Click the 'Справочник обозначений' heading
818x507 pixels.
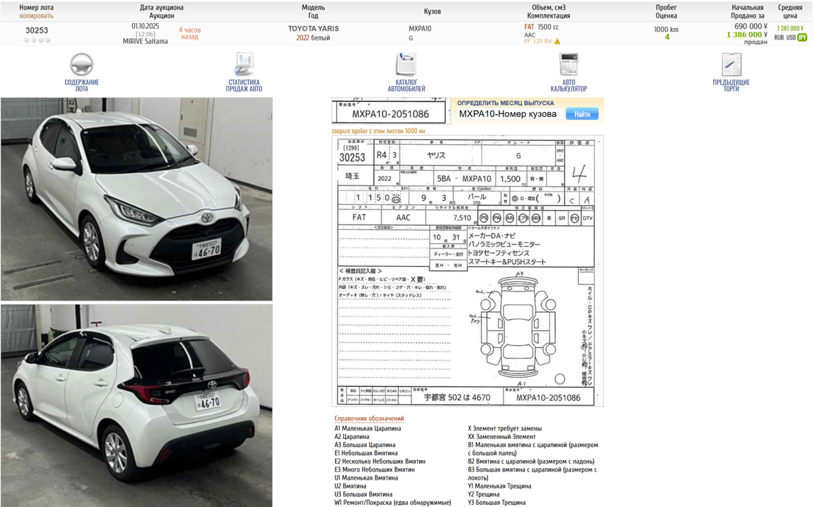click(x=369, y=419)
